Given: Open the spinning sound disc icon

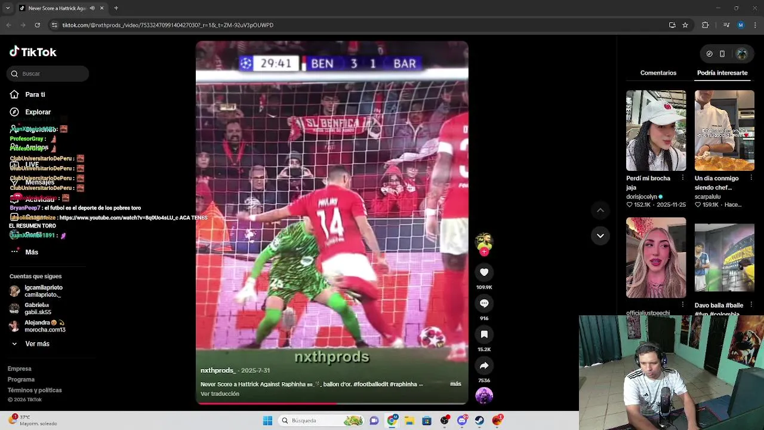Looking at the screenshot, I should pyautogui.click(x=484, y=395).
